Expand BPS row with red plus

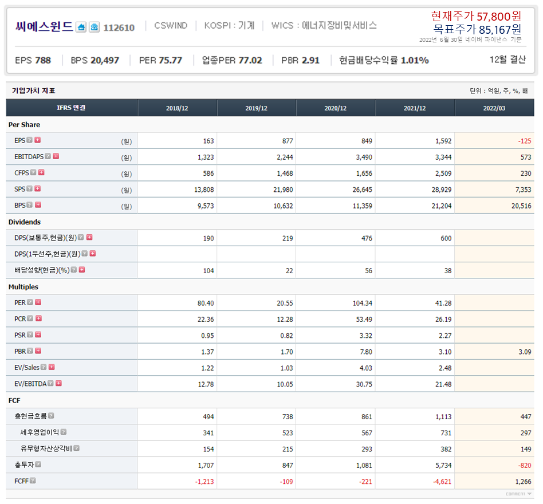(x=38, y=204)
